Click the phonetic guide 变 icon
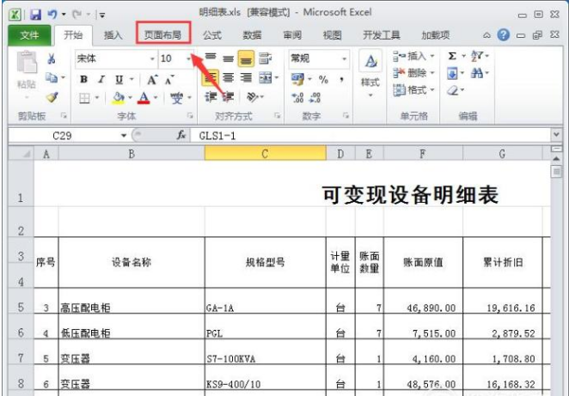The image size is (569, 396). pyautogui.click(x=177, y=98)
